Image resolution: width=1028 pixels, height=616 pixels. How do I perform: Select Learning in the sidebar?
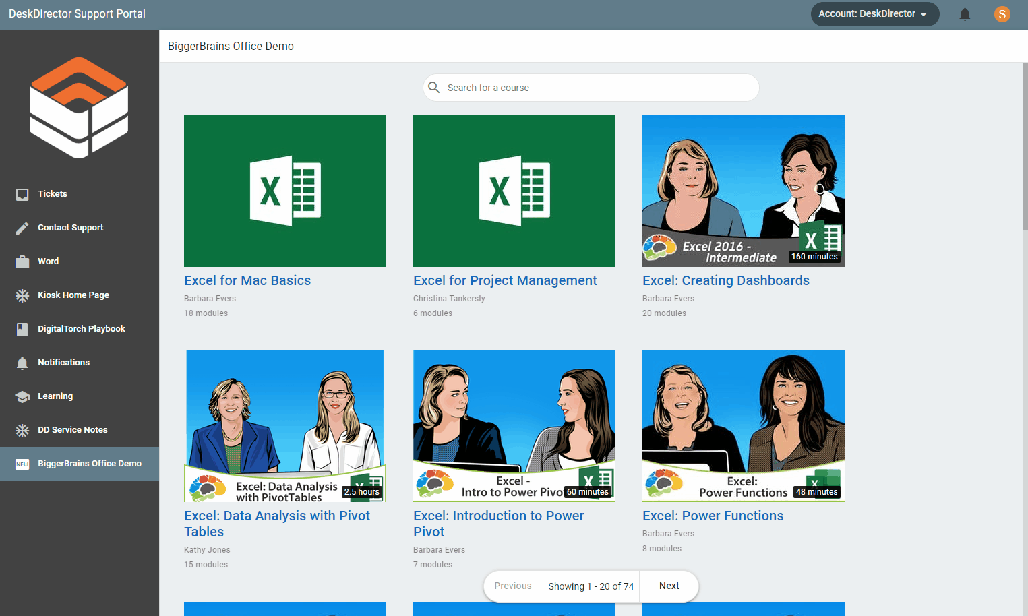(x=80, y=396)
